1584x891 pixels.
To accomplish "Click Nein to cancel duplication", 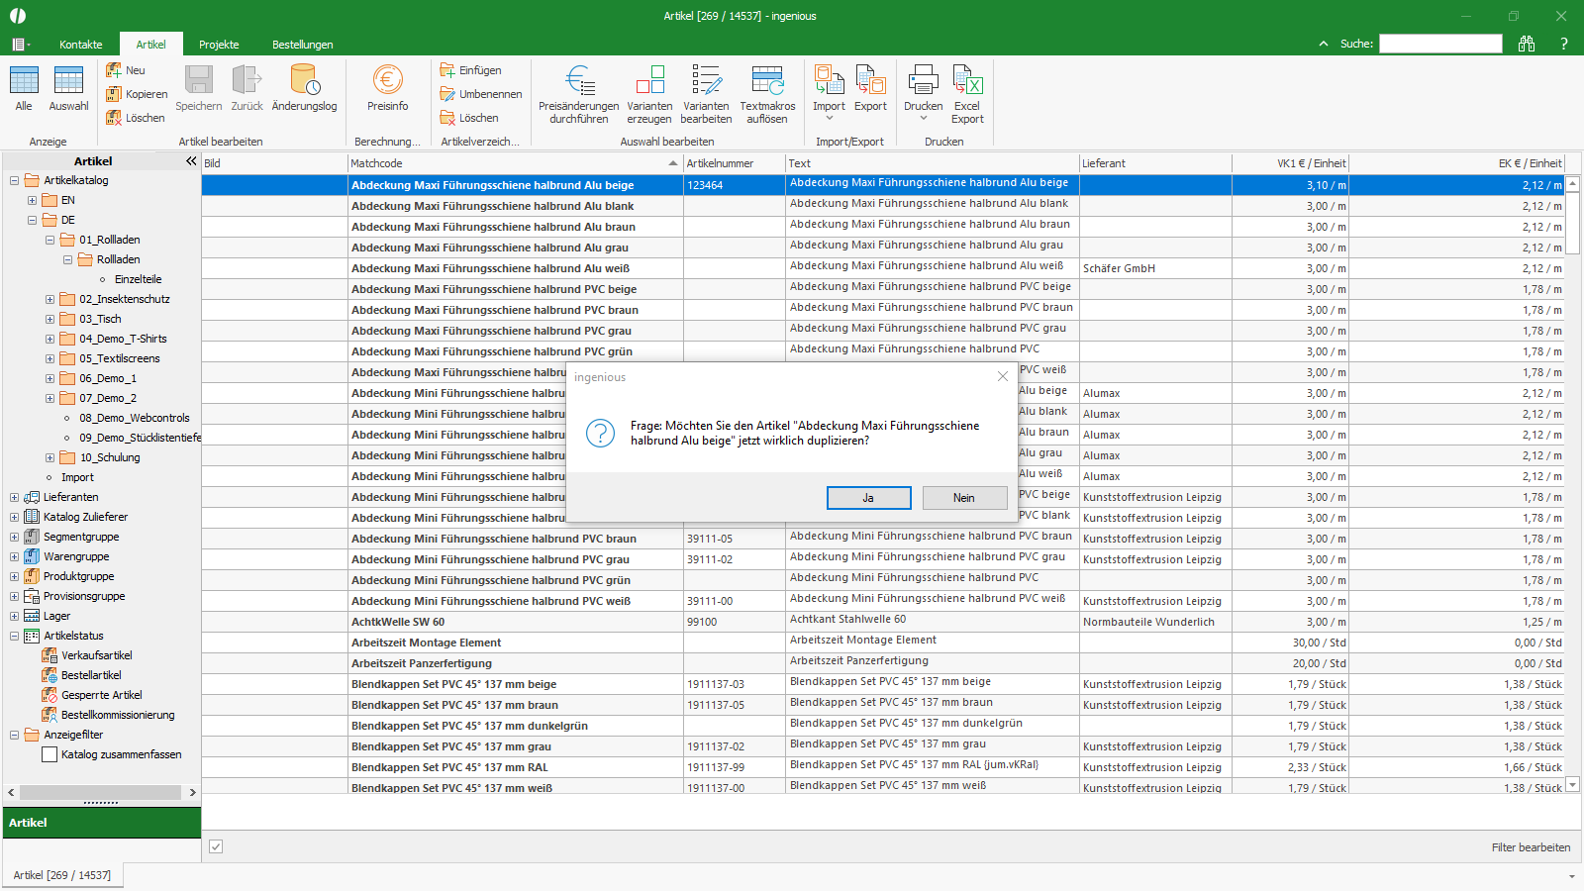I will point(964,498).
